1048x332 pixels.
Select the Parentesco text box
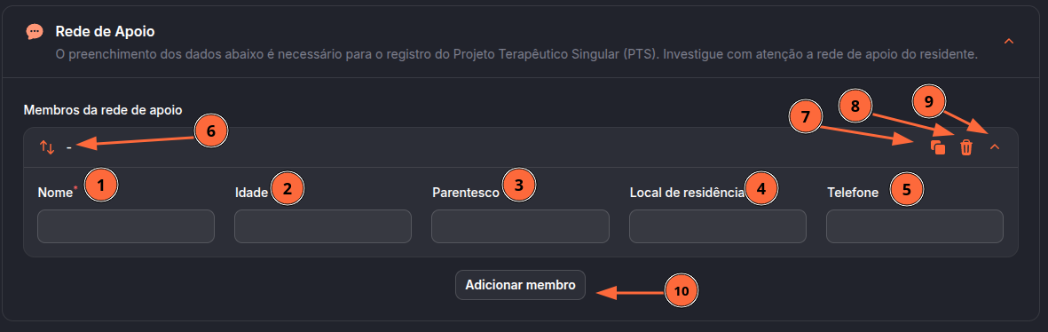pyautogui.click(x=520, y=226)
